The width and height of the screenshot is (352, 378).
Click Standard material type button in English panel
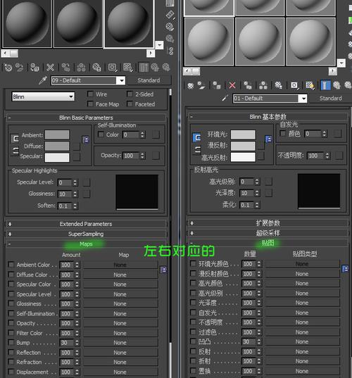[x=149, y=80]
